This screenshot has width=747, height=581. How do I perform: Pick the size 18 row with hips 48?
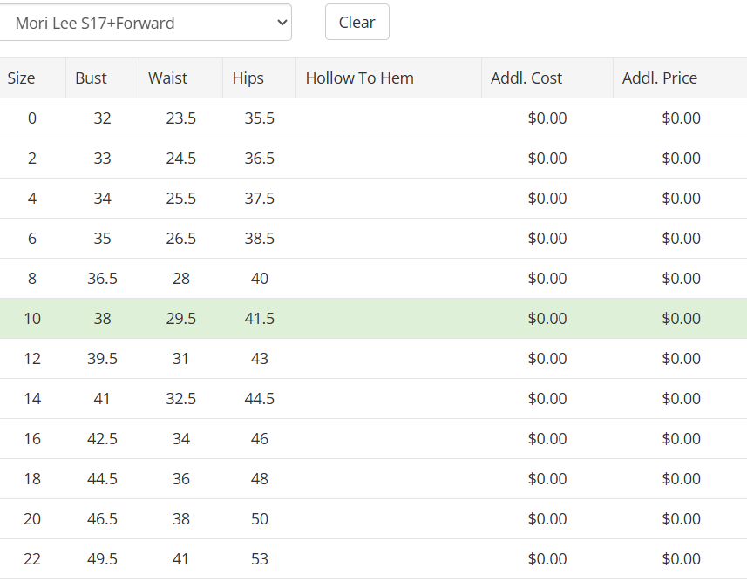[373, 478]
